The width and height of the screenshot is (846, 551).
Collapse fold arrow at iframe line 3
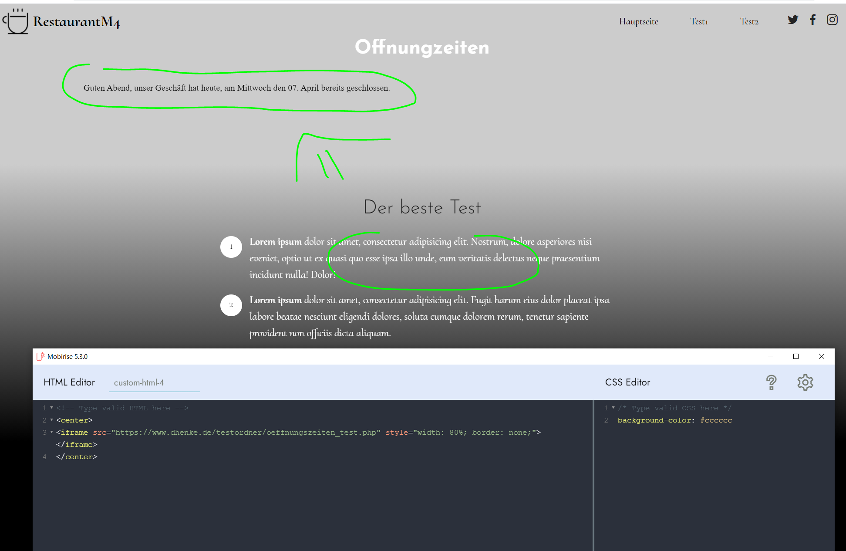(52, 432)
